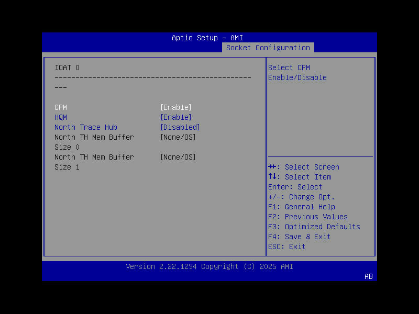Click the Select Screen arrow icon
Screen dimensions: 419x314
[x=273, y=166]
